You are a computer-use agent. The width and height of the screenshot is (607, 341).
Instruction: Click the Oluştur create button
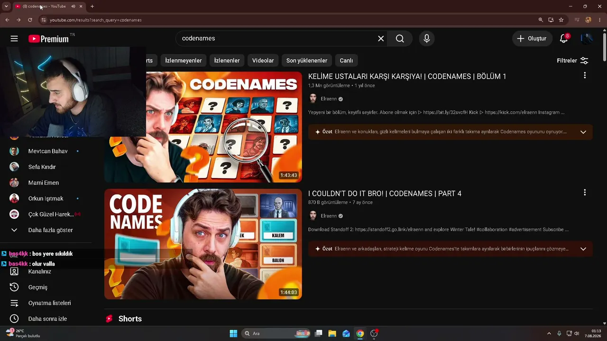tap(532, 38)
